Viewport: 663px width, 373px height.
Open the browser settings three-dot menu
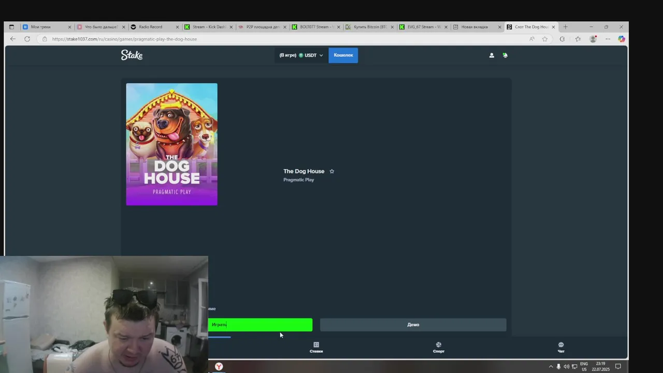tap(608, 39)
